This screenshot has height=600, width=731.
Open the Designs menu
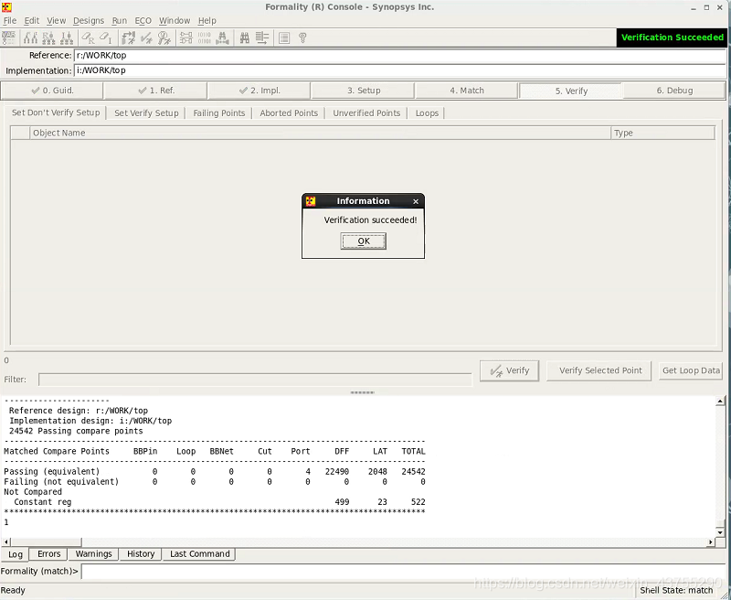[89, 20]
